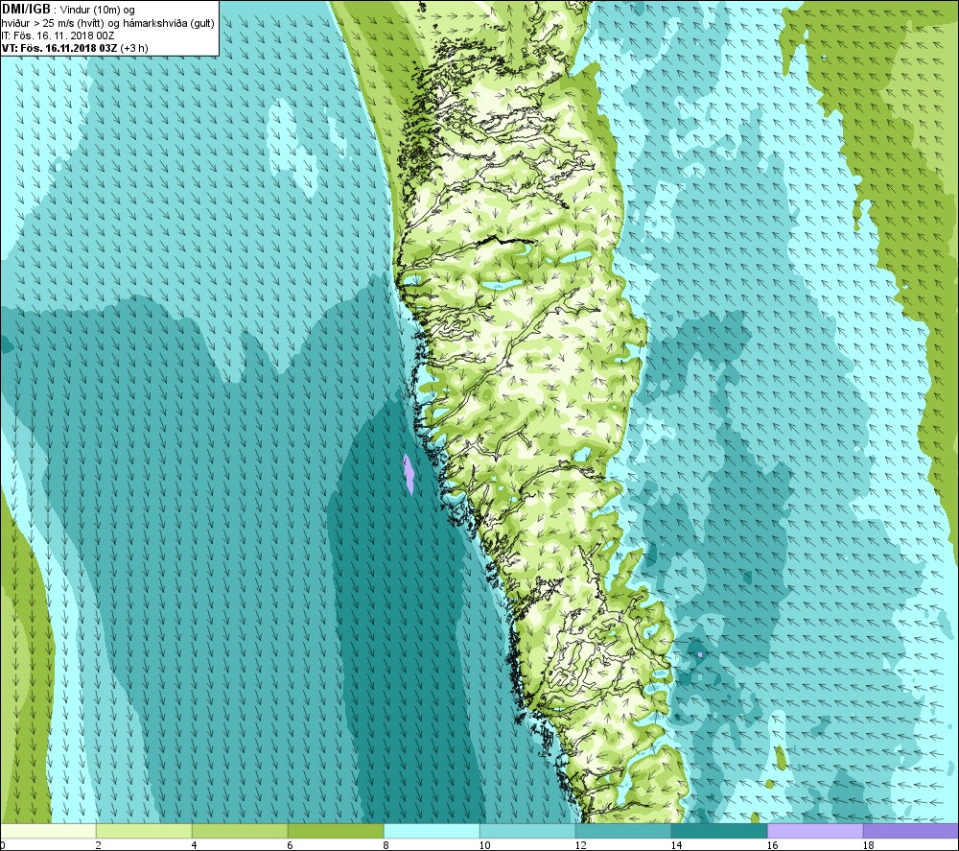Click the 0–2 m/s pale yellow legend swatch
The width and height of the screenshot is (959, 851).
point(48,831)
